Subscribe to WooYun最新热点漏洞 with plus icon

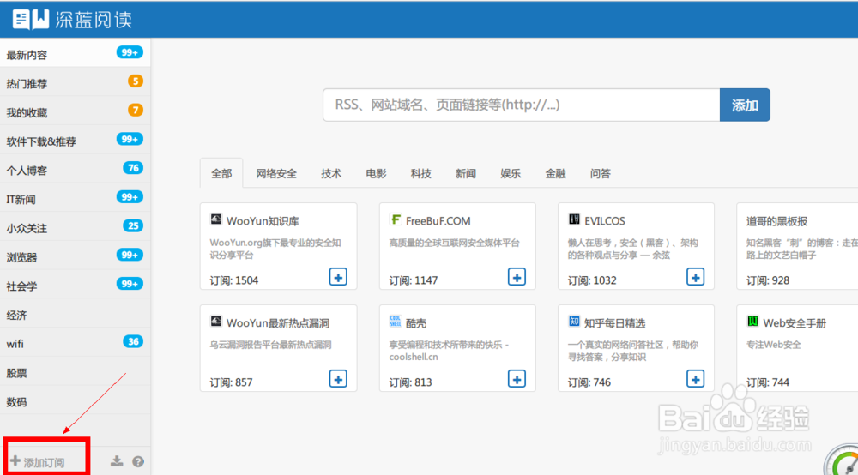pyautogui.click(x=338, y=379)
